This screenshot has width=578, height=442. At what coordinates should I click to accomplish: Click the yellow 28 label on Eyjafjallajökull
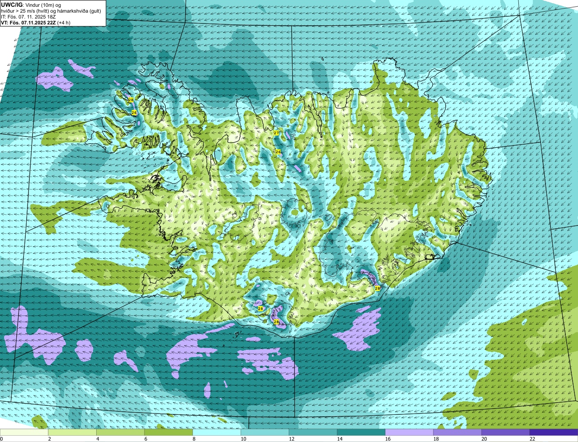click(261, 309)
